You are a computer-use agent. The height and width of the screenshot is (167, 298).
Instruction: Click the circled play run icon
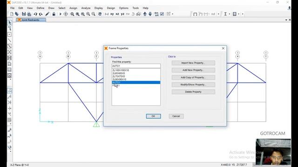[x=66, y=14]
